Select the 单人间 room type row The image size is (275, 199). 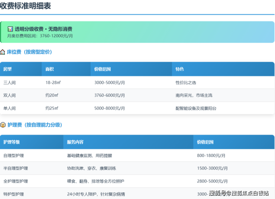(x=10, y=108)
